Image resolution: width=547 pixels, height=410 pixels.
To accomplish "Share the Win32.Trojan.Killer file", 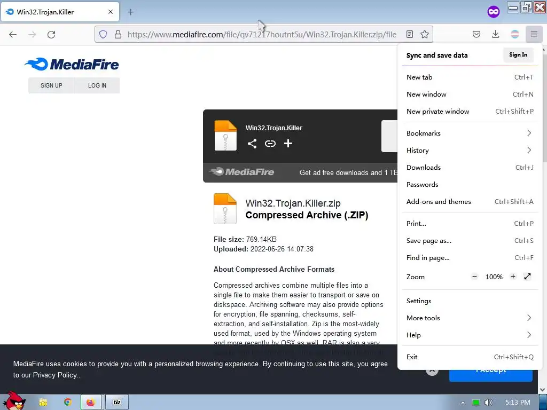I will pos(252,144).
